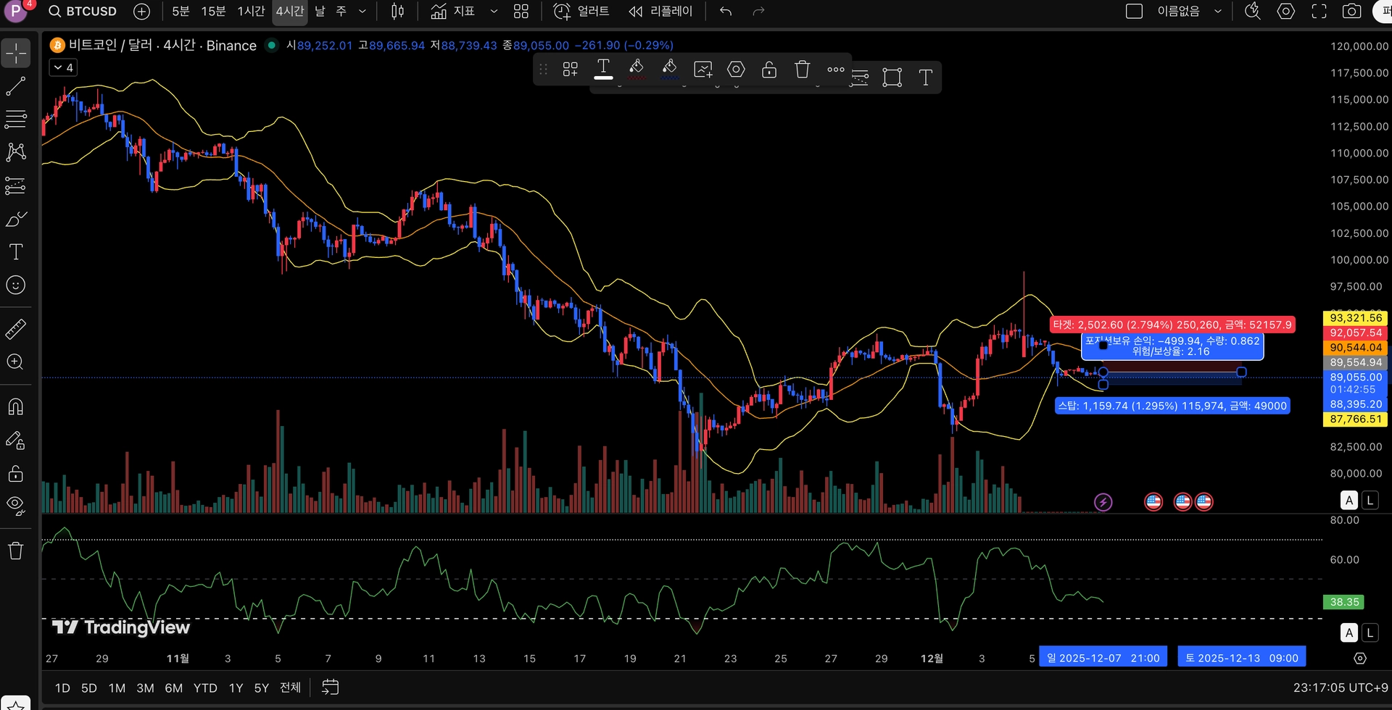Click the trash icon in floating toolbar

coord(802,70)
